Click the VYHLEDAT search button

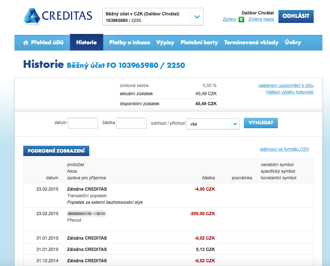[261, 123]
